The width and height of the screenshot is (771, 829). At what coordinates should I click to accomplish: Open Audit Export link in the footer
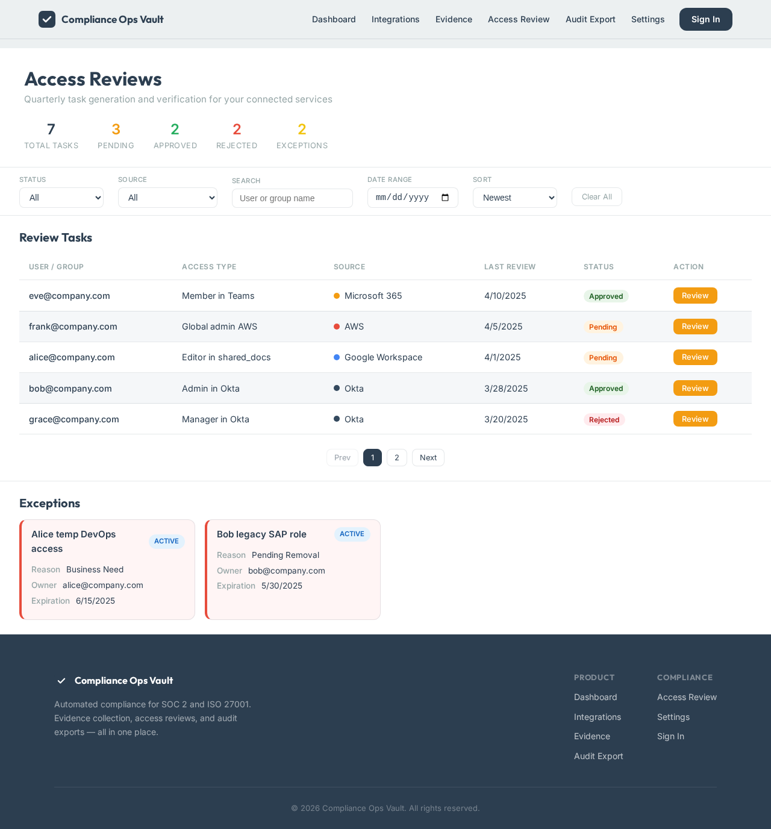[599, 756]
